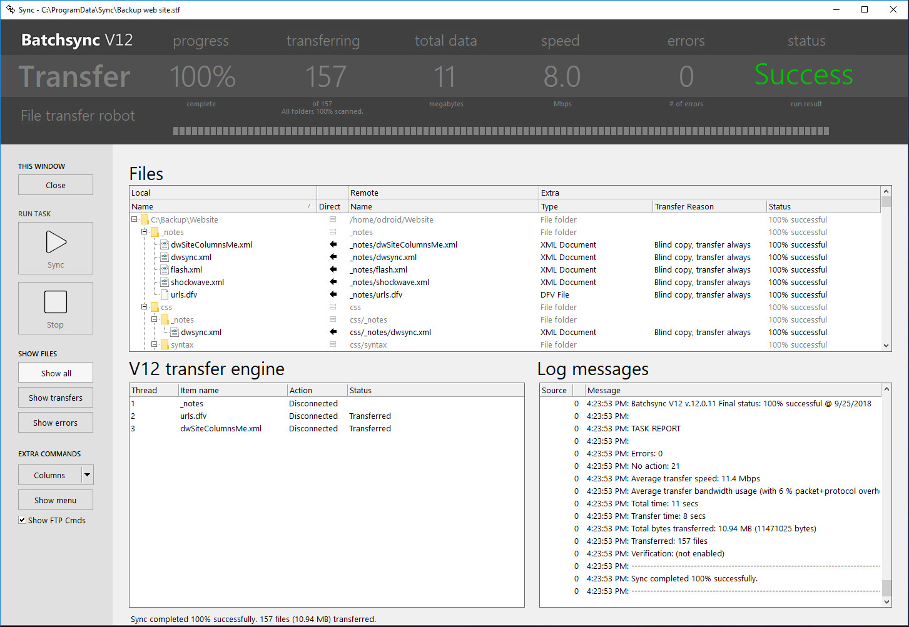Click the Type column header
This screenshot has height=627, width=909.
(x=595, y=206)
